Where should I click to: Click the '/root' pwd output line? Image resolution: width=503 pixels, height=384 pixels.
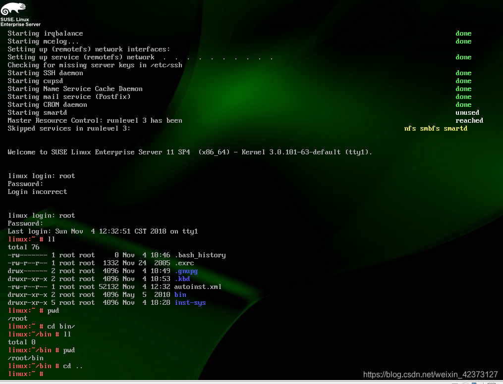(x=17, y=319)
